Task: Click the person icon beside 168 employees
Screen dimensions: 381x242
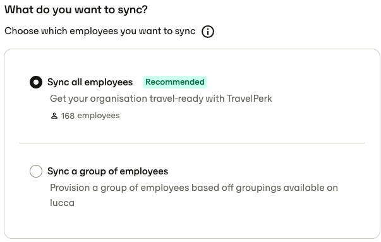Action: coord(54,116)
